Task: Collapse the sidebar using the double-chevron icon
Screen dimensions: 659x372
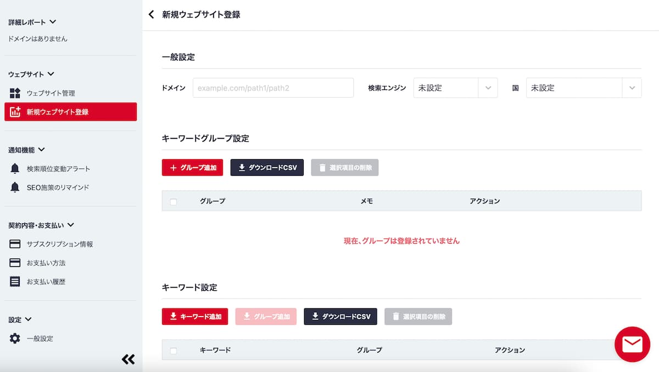Action: tap(128, 359)
